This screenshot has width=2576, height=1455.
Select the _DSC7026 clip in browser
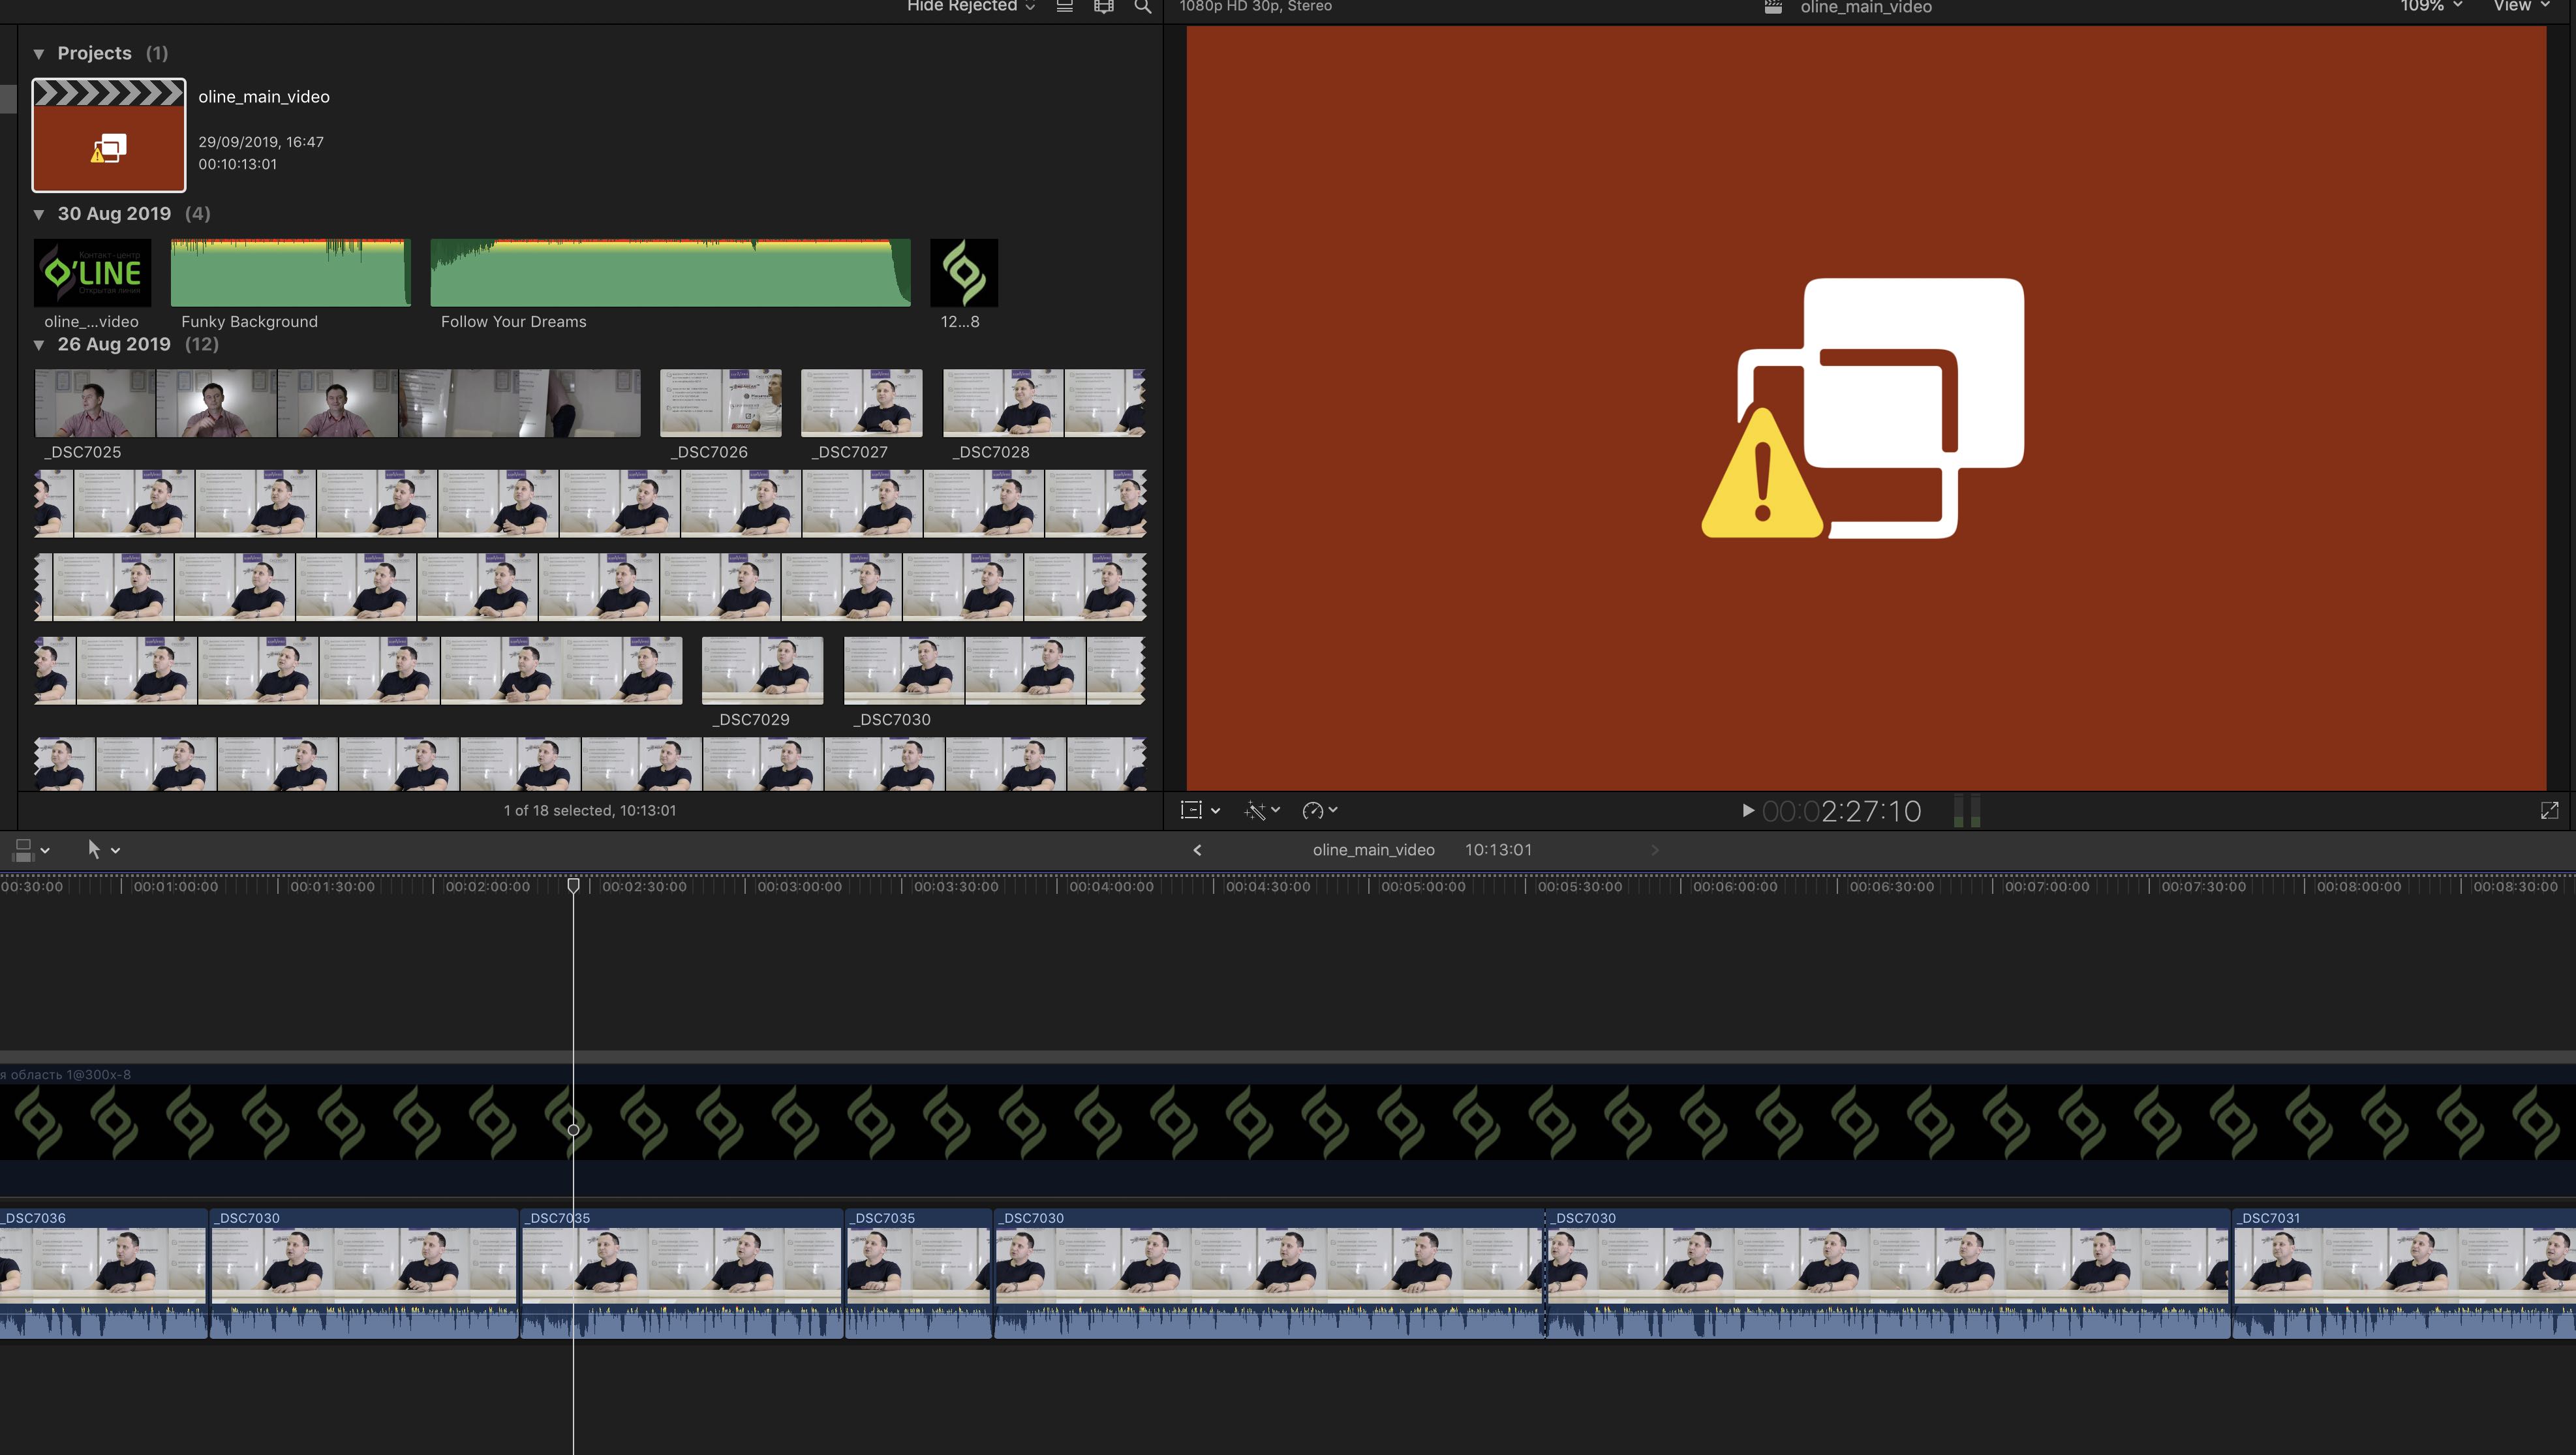(x=721, y=403)
